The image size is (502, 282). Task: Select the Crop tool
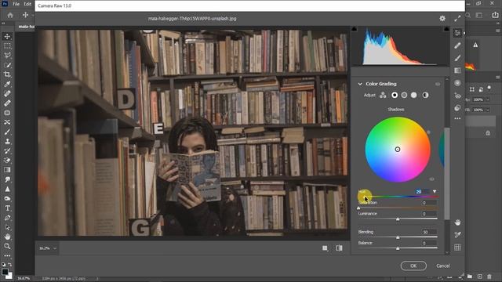click(7, 74)
